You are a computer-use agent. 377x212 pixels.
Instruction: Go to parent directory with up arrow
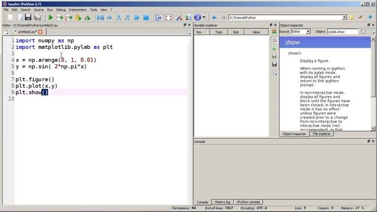point(370,17)
